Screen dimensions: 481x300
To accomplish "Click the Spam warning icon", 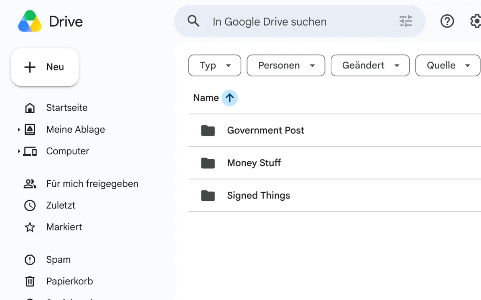I will tap(30, 260).
